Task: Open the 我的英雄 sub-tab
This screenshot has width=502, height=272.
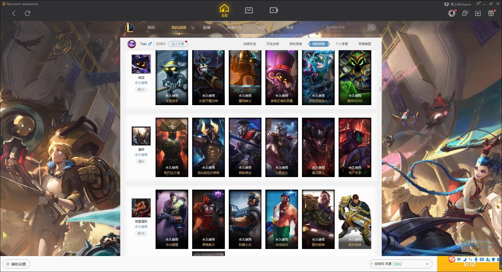Action: click(x=296, y=44)
